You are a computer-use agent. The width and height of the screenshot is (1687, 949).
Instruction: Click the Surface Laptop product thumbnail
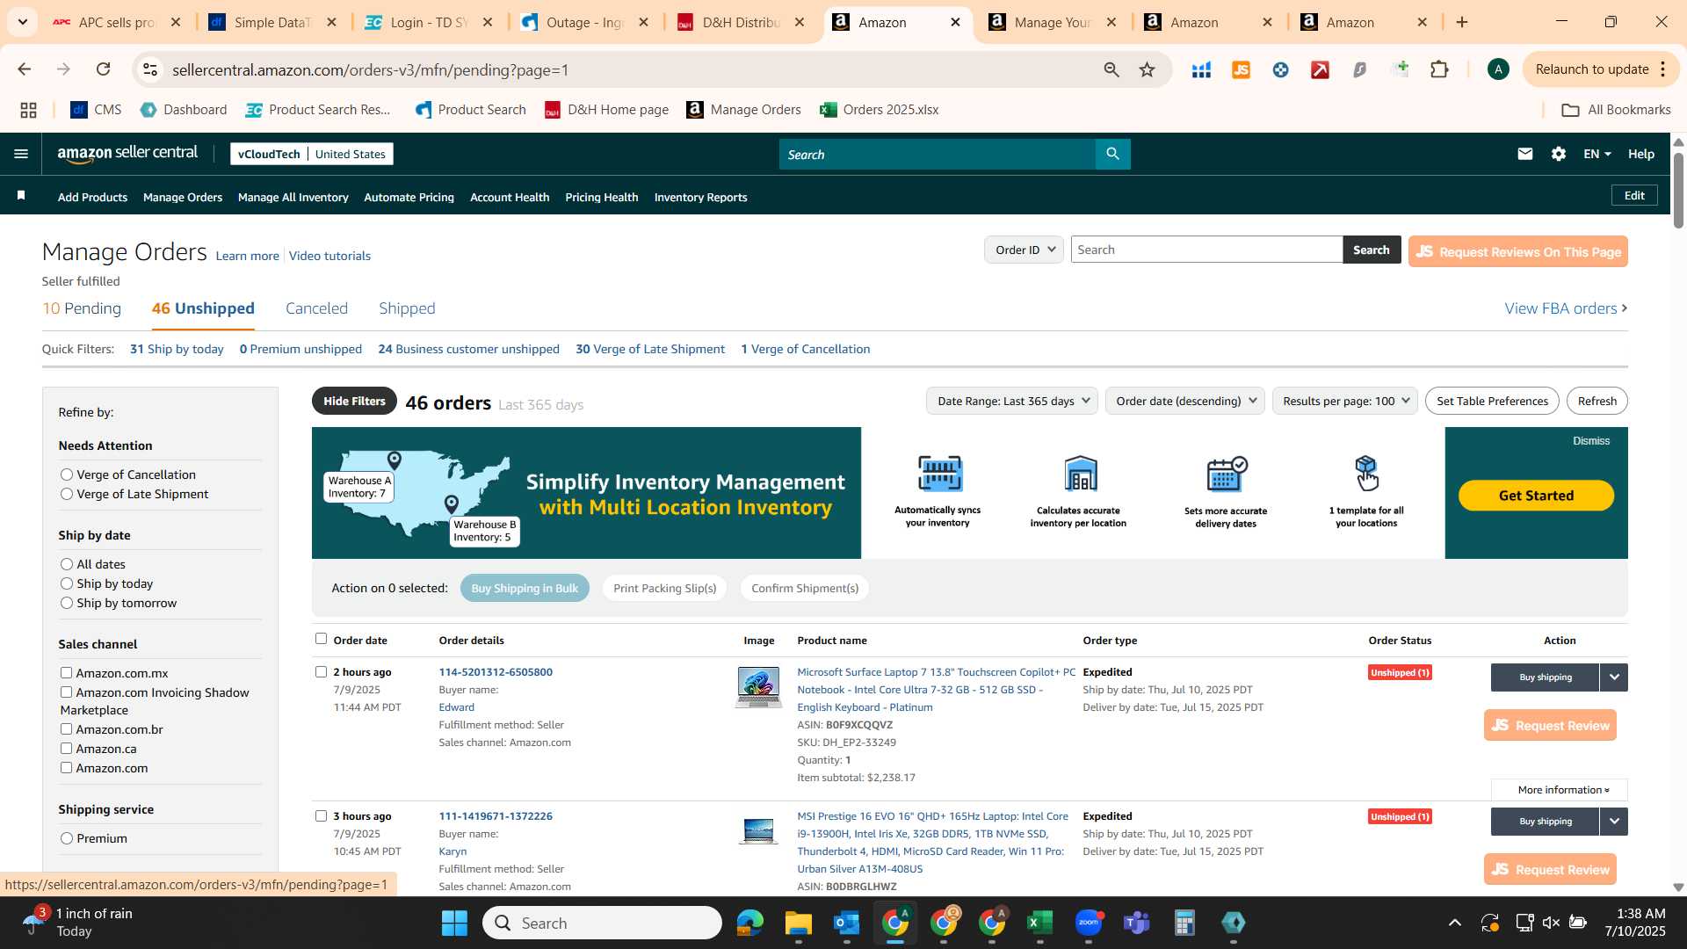tap(758, 687)
